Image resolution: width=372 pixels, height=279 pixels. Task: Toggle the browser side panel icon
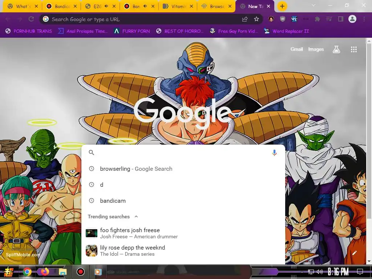[341, 19]
